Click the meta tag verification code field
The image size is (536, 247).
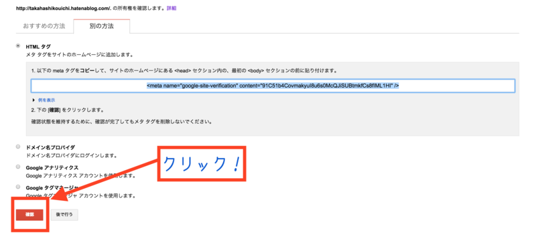pyautogui.click(x=273, y=86)
